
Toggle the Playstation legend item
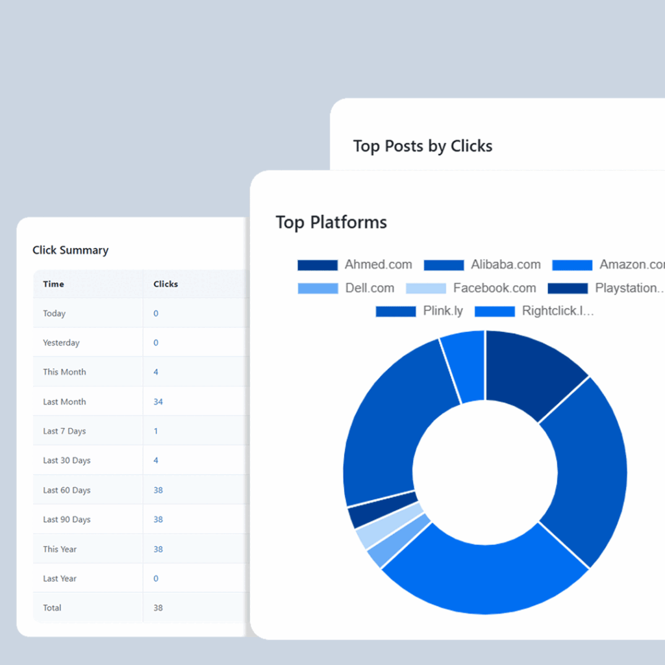[606, 288]
